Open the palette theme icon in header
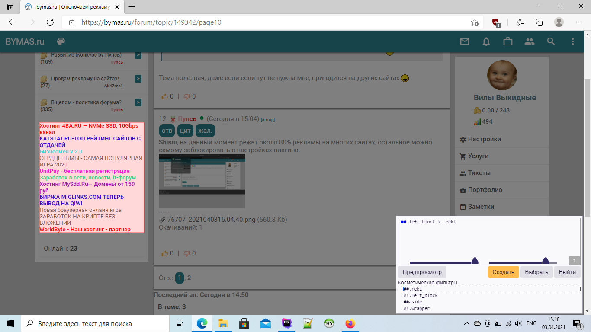The width and height of the screenshot is (591, 332). 61,41
